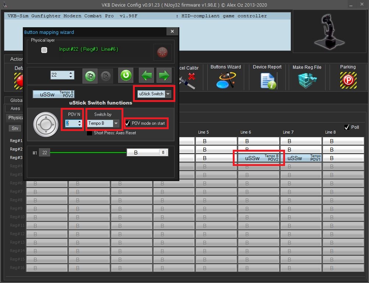Toggle the Physical layer input indicator box
Screen dimensions: 369x283
tap(44, 50)
